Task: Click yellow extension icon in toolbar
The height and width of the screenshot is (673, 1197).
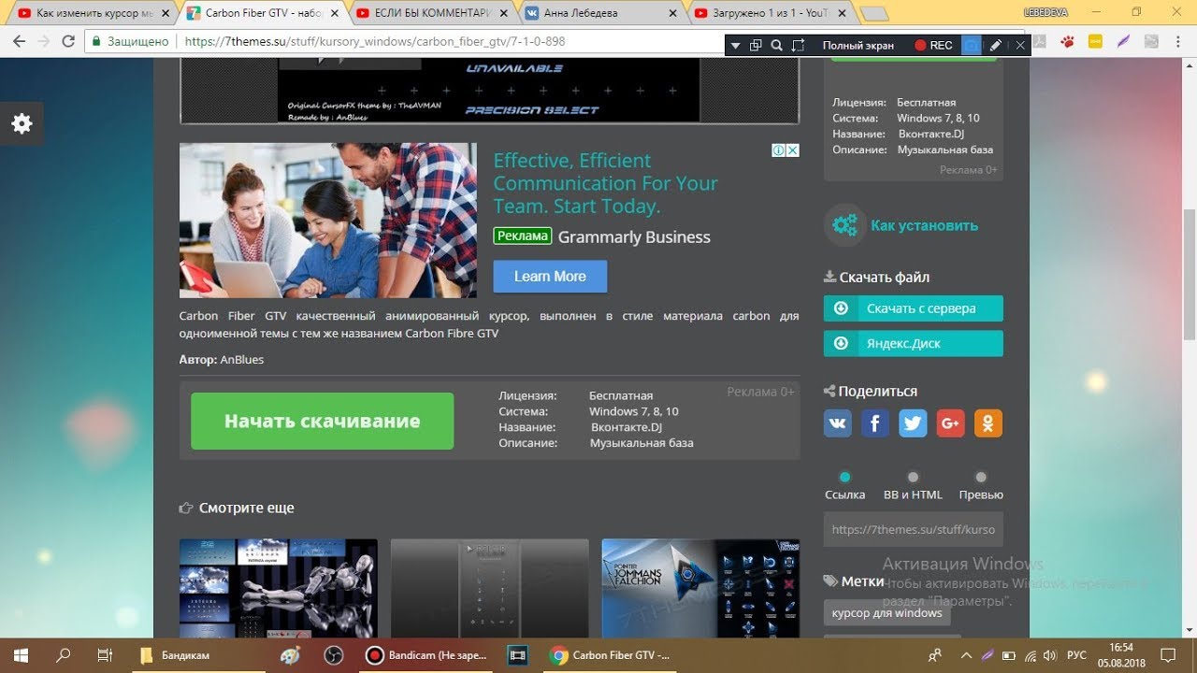Action: 1095,41
